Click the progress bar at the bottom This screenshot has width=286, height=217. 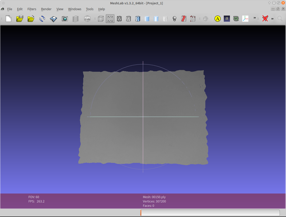210,212
